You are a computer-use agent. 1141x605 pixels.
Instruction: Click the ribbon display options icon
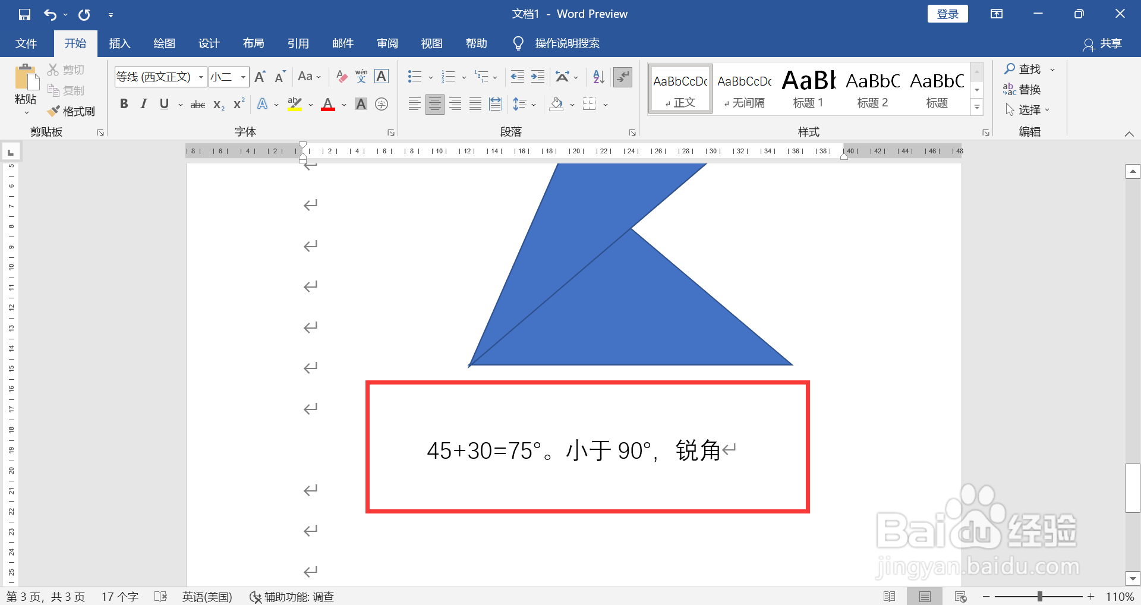[997, 14]
